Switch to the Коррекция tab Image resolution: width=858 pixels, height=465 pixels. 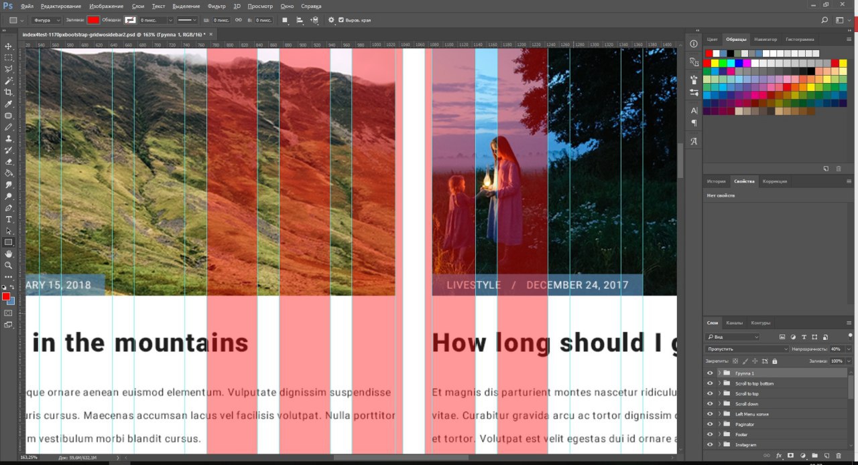tap(775, 181)
